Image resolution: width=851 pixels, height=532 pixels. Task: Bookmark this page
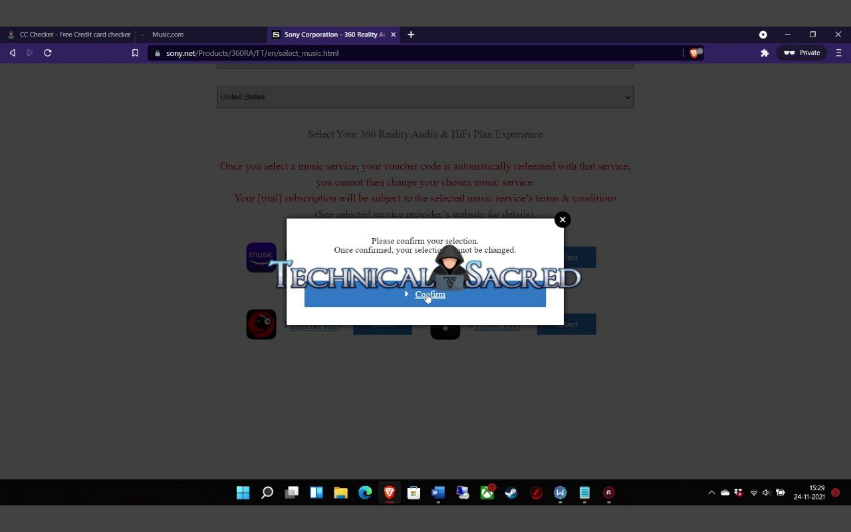pos(135,53)
